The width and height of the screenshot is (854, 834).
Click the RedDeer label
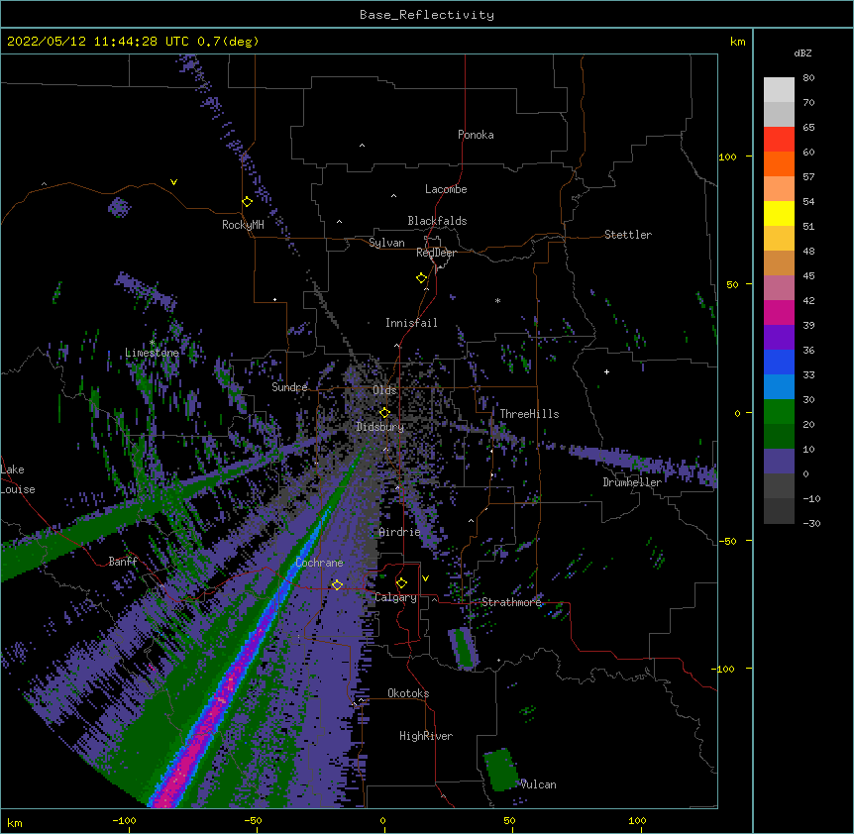pos(436,253)
